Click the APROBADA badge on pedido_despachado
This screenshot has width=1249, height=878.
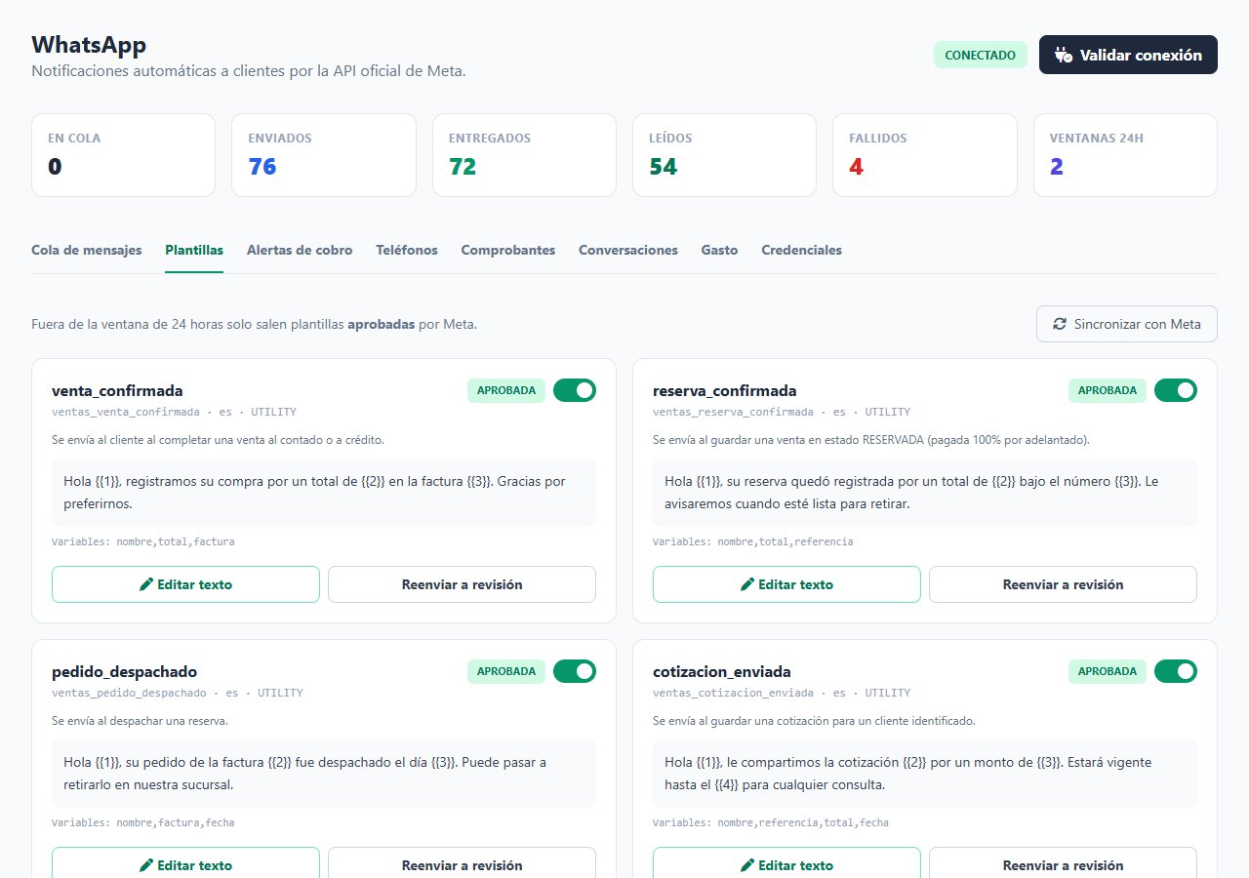[x=506, y=671]
